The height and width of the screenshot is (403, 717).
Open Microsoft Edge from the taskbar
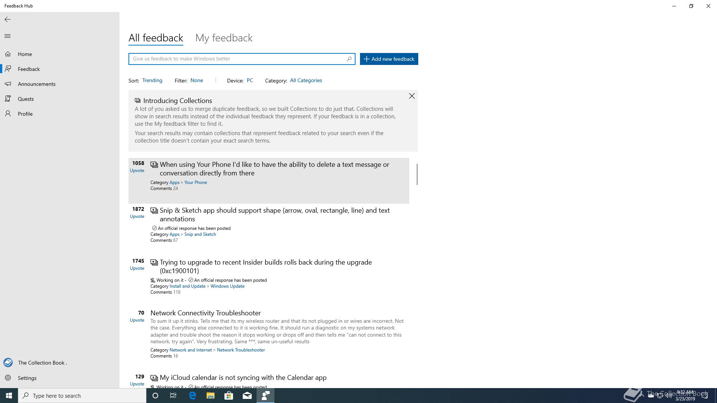192,396
